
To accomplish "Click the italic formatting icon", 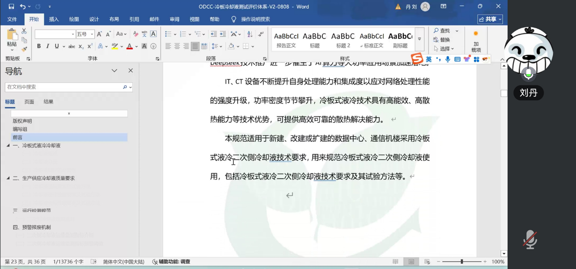I will (48, 47).
